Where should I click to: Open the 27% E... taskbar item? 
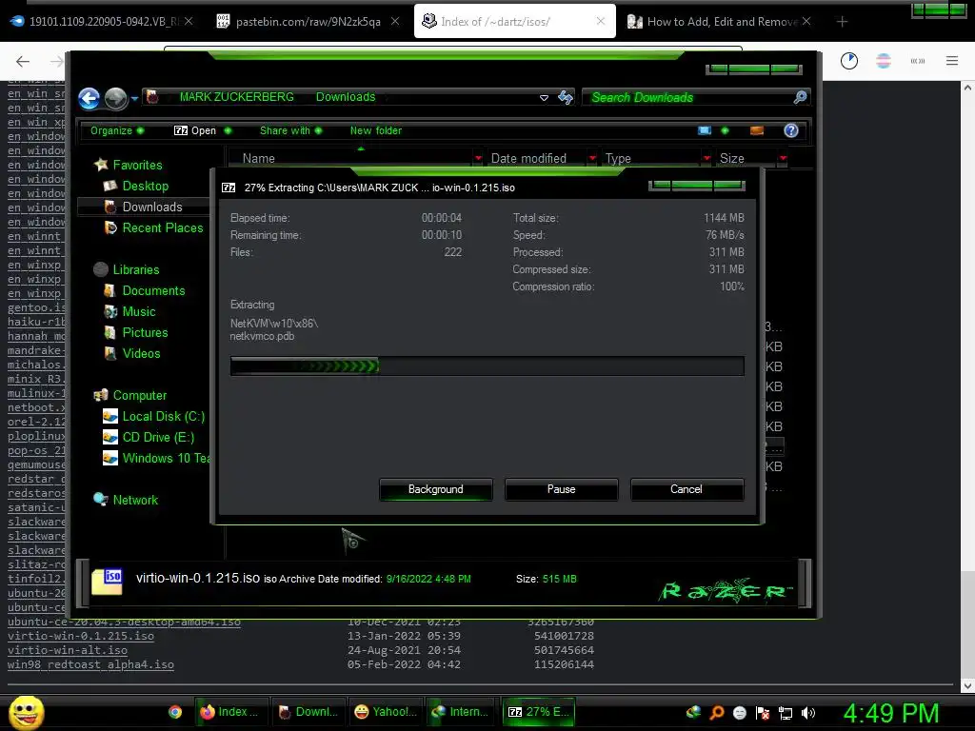(x=539, y=712)
